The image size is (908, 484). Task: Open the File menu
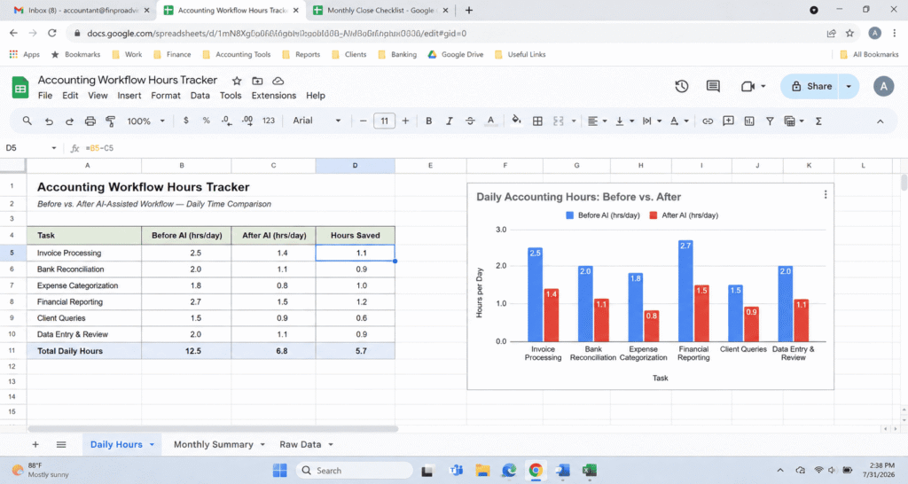click(44, 96)
